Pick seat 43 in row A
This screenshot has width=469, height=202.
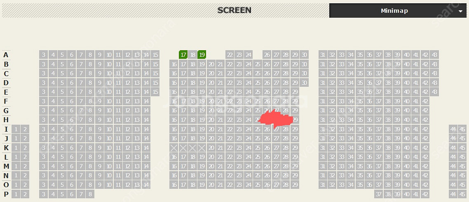434,55
